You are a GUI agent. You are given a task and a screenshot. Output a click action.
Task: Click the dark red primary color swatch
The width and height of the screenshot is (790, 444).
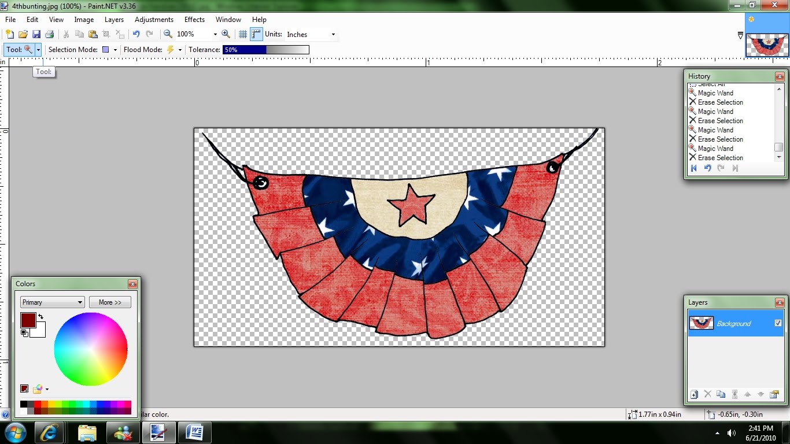coord(28,320)
